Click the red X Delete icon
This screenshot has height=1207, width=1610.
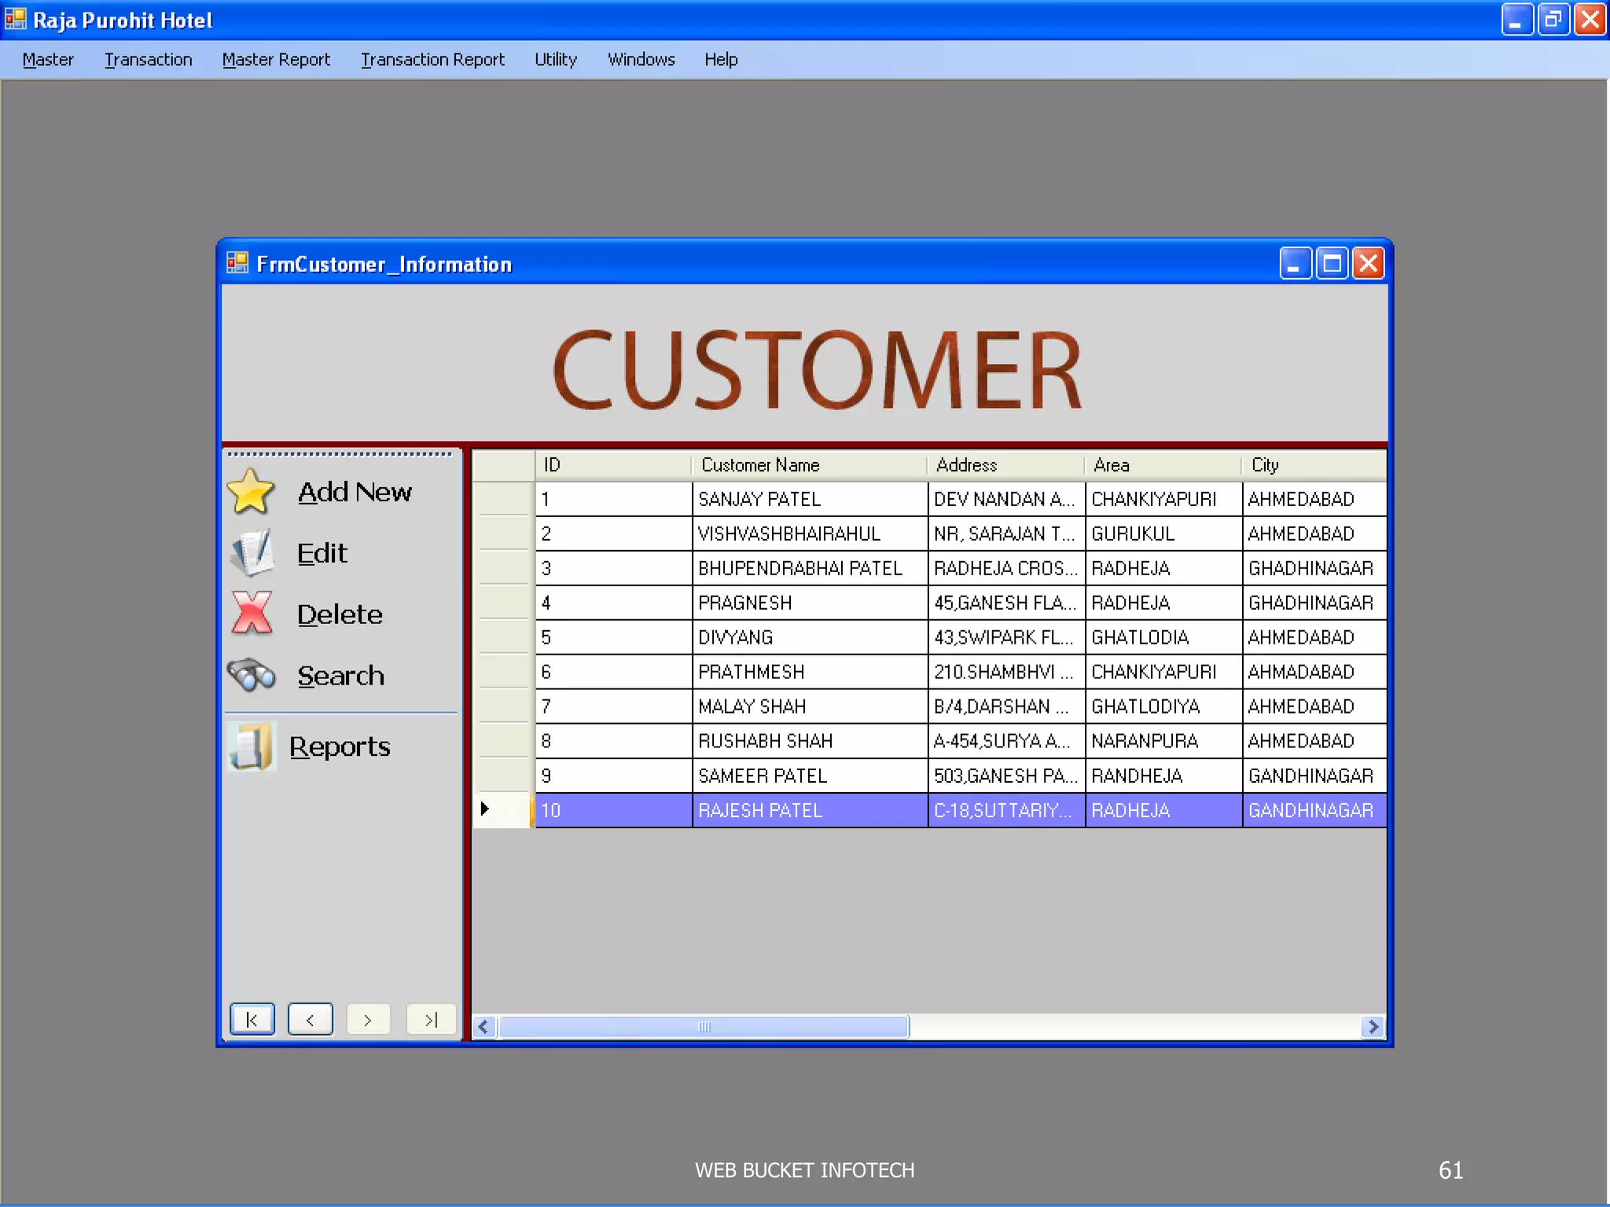(252, 613)
